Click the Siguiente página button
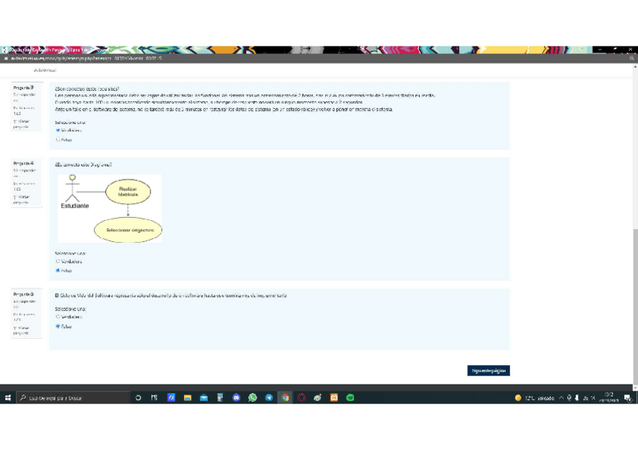 (488, 370)
